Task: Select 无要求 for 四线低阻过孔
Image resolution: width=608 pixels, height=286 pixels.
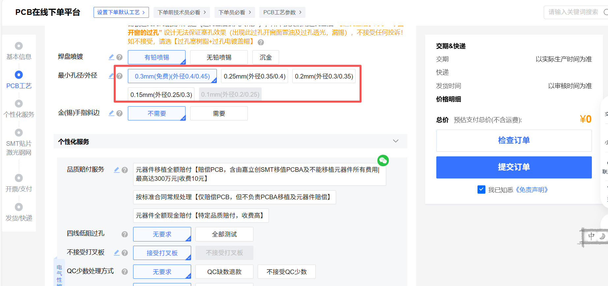Action: click(162, 234)
